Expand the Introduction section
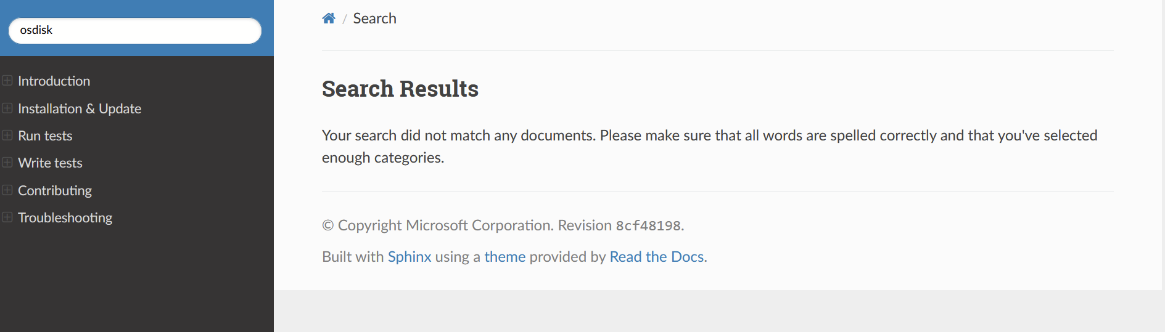Screen dimensions: 1165x332 7,81
